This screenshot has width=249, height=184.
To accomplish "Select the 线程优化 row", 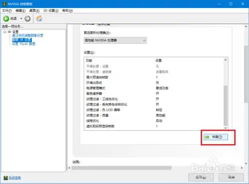I will pos(154,121).
